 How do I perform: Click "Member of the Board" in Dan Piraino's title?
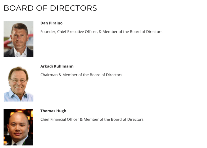point(122,32)
